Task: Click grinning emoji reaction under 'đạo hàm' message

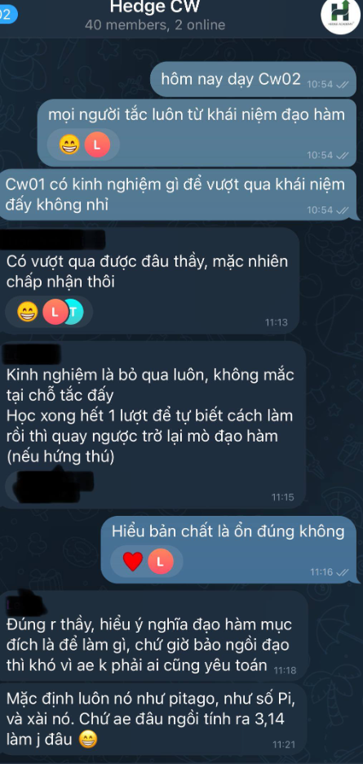Action: click(69, 144)
